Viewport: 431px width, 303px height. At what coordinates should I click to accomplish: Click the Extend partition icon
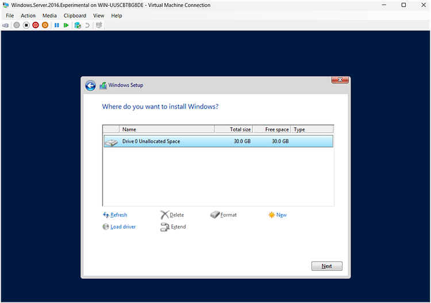[x=165, y=227]
